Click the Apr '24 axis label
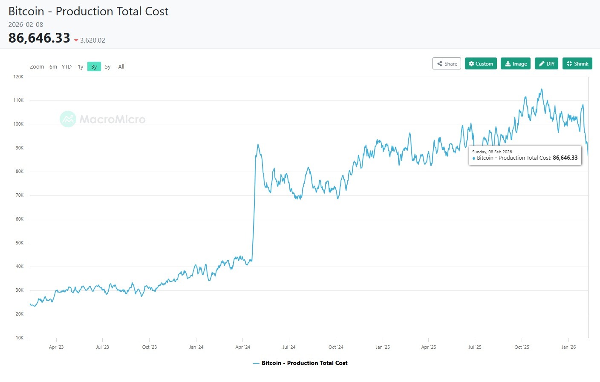Screen dimensions: 600x382 pos(242,347)
